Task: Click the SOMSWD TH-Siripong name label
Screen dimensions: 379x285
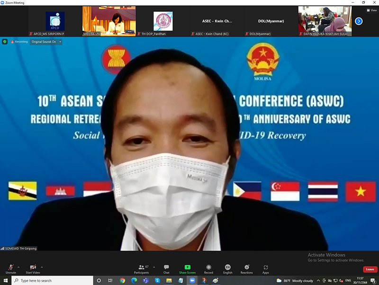Action: click(x=18, y=248)
